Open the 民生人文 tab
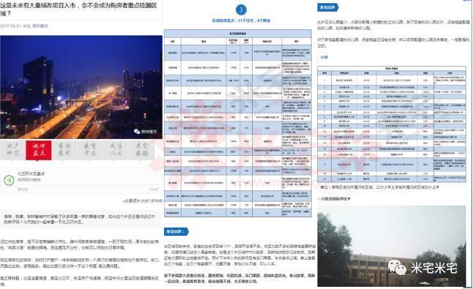Image resolution: width=473 pixels, height=289 pixels. pyautogui.click(x=116, y=150)
